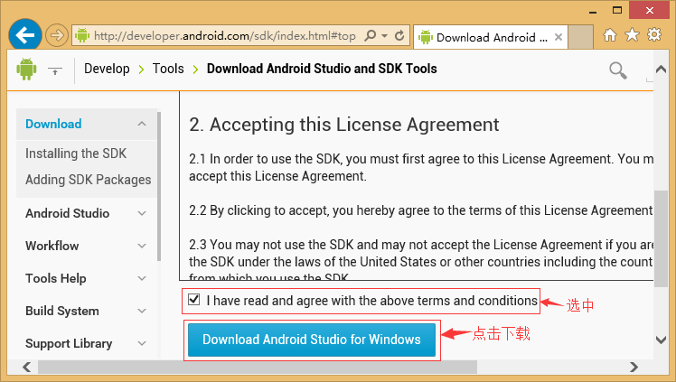Open Workflow sidebar entry

pos(52,246)
